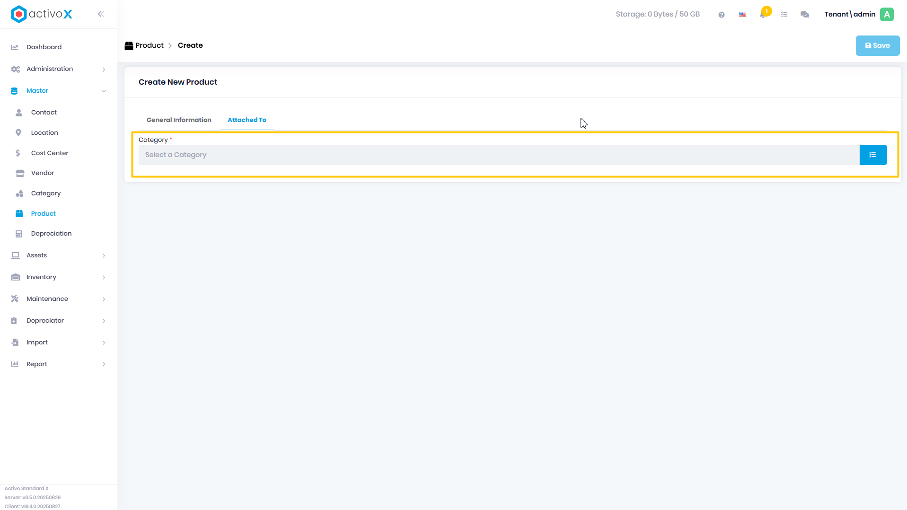
Task: Open Category page from sidebar
Action: (46, 193)
